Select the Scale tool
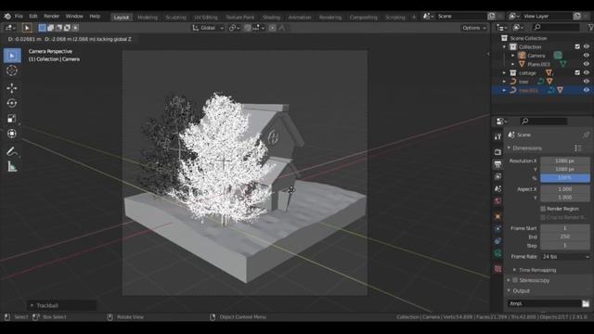Screen dimensions: 594x334 12,119
